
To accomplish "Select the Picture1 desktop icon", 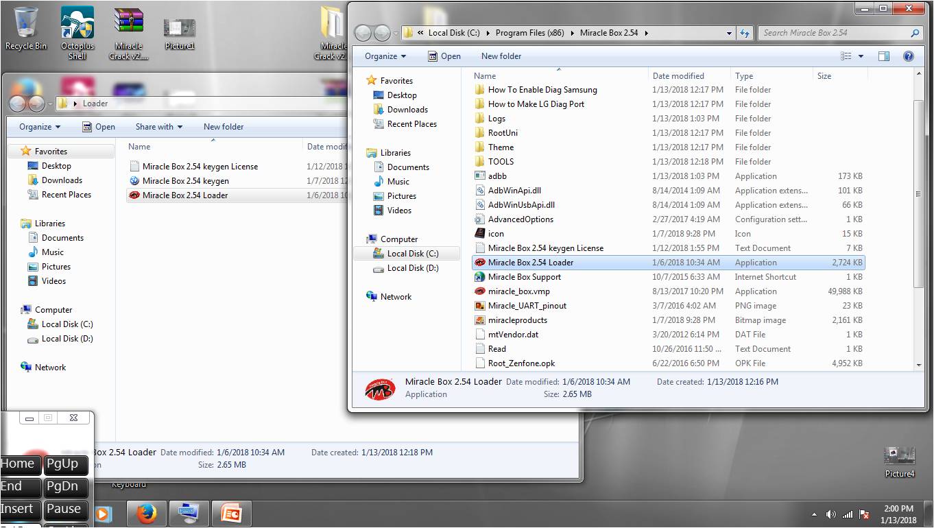I will [x=180, y=33].
